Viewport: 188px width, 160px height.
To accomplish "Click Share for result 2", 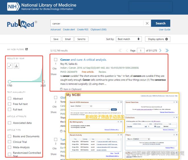I will pyautogui.click(x=54, y=112).
